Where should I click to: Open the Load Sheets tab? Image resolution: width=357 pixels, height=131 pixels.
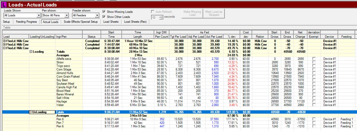(x=111, y=22)
